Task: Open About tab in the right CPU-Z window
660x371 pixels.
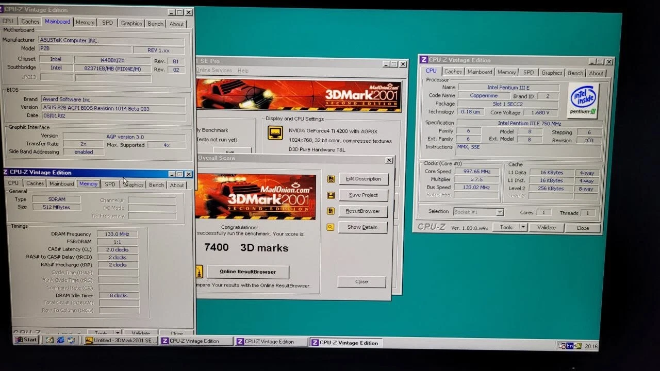Action: click(596, 74)
